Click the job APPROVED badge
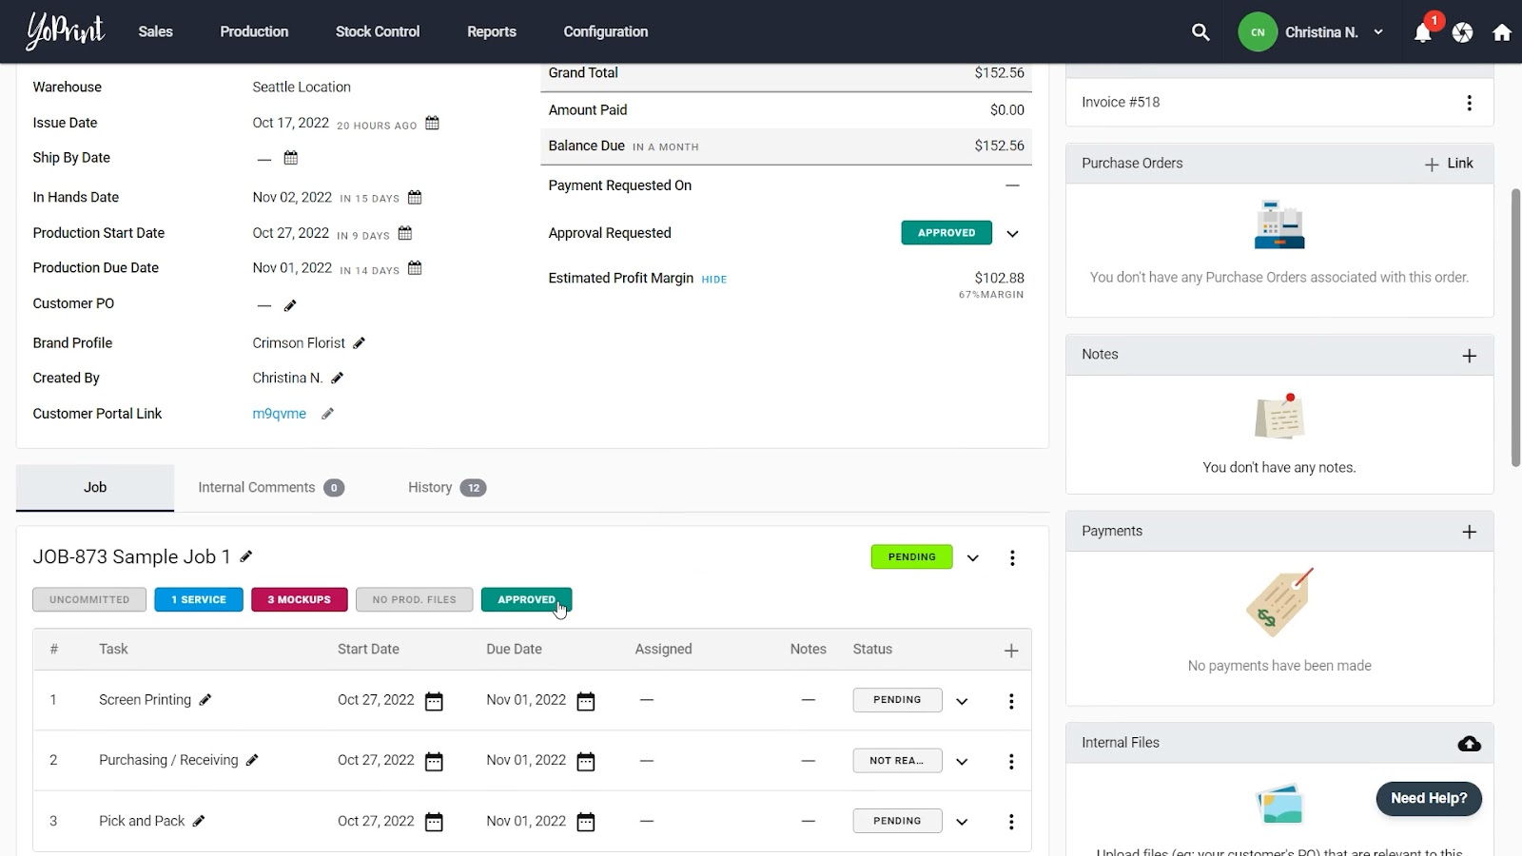Screen dimensions: 1522x856 pyautogui.click(x=526, y=600)
